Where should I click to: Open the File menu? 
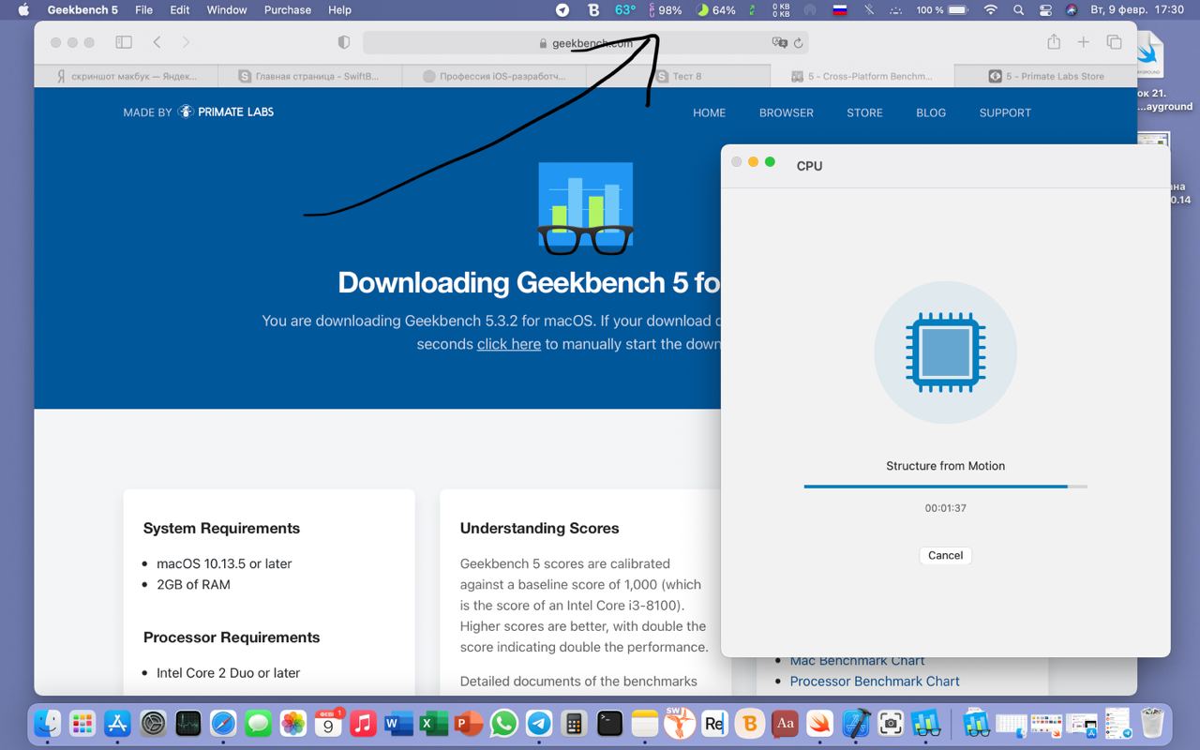tap(143, 9)
